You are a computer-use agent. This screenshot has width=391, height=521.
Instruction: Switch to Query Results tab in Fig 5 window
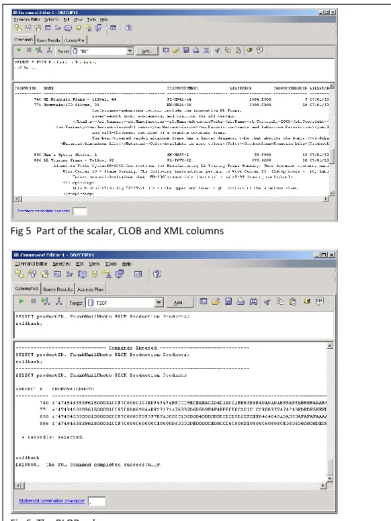[48, 40]
